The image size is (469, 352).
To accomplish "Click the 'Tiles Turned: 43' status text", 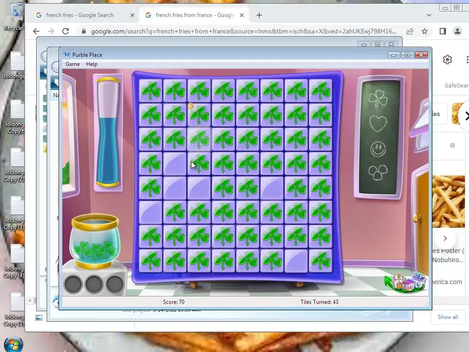I will tap(319, 302).
